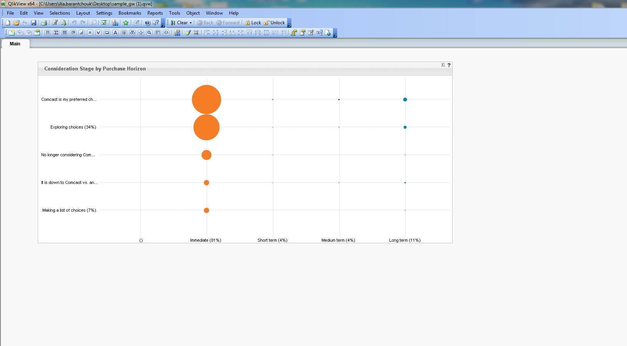Open help topics via the blue question mark icon
Screen dimensions: 627x346
[x=147, y=23]
